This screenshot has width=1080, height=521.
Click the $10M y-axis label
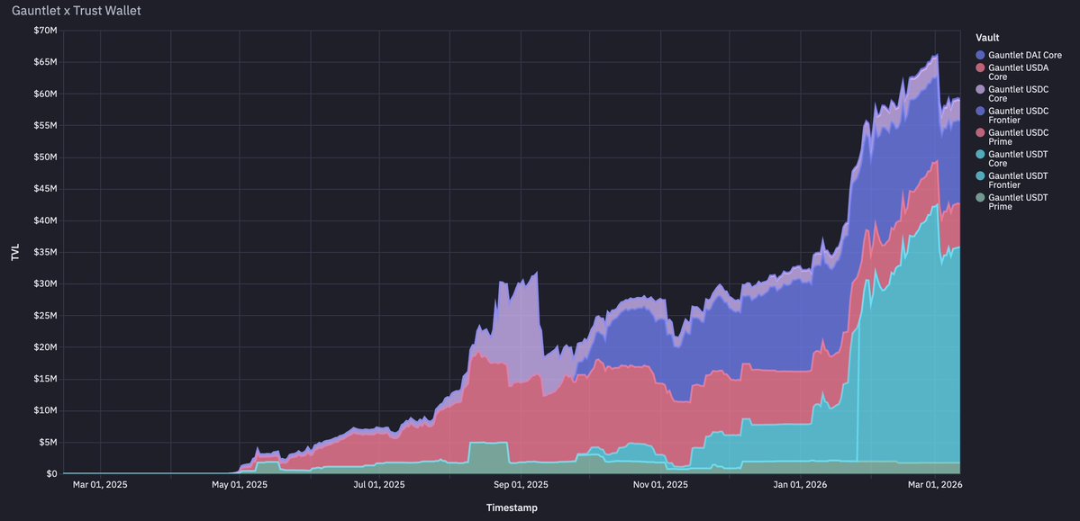tap(45, 411)
